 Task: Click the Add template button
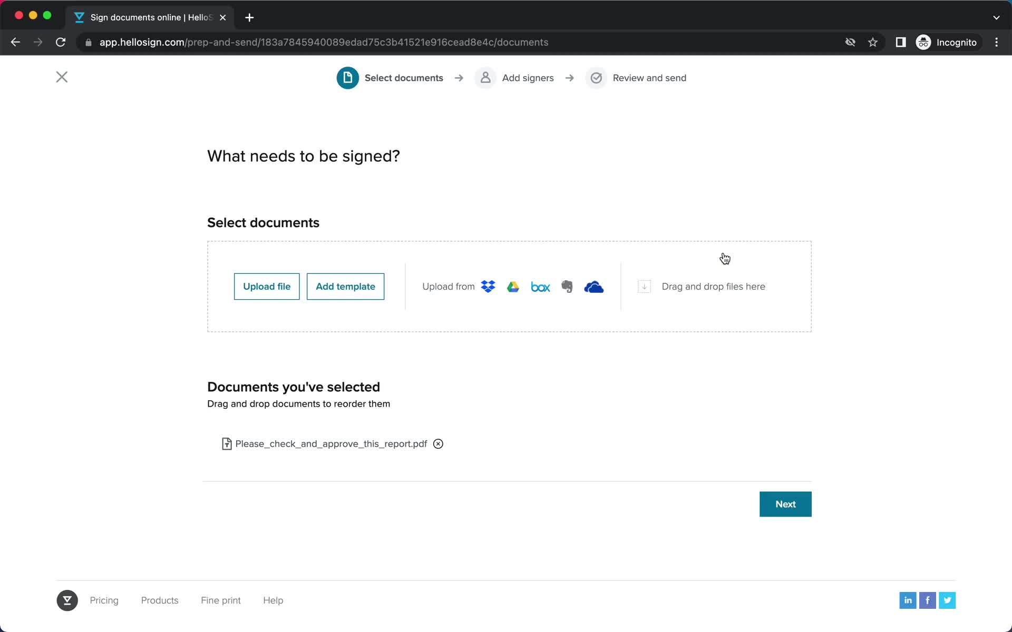tap(345, 285)
